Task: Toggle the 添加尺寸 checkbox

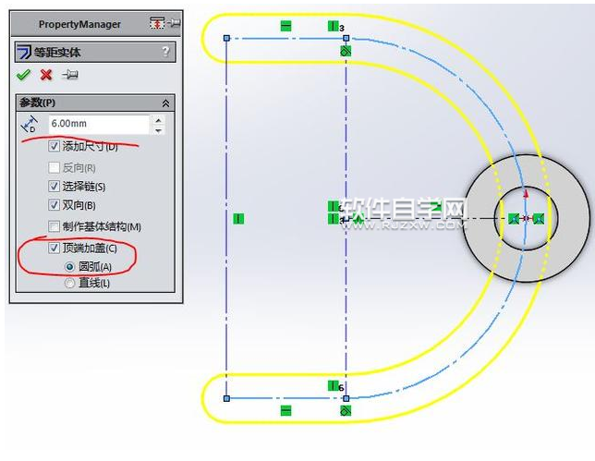Action: [55, 146]
